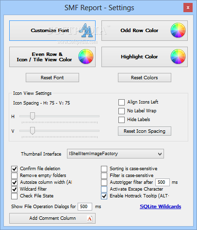Viewport: 197px width, 230px height.
Task: Click the icon on Add Comment Column
Action: tap(90, 218)
